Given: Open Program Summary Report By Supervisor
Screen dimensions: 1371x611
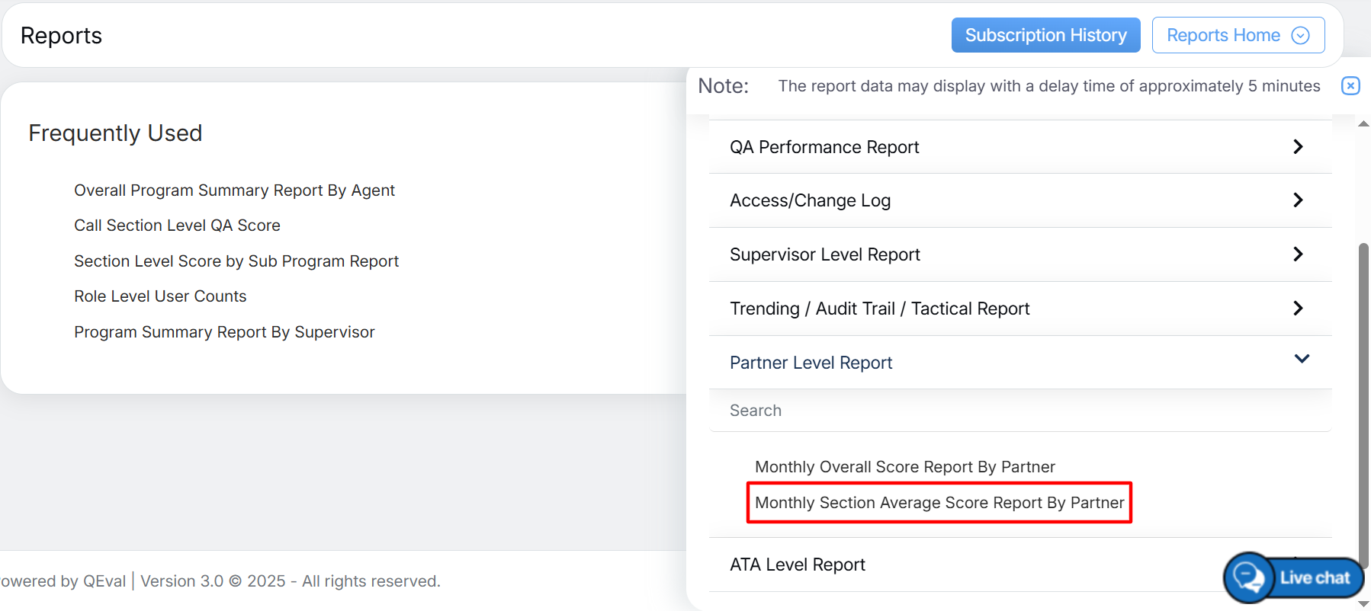Looking at the screenshot, I should pyautogui.click(x=224, y=332).
